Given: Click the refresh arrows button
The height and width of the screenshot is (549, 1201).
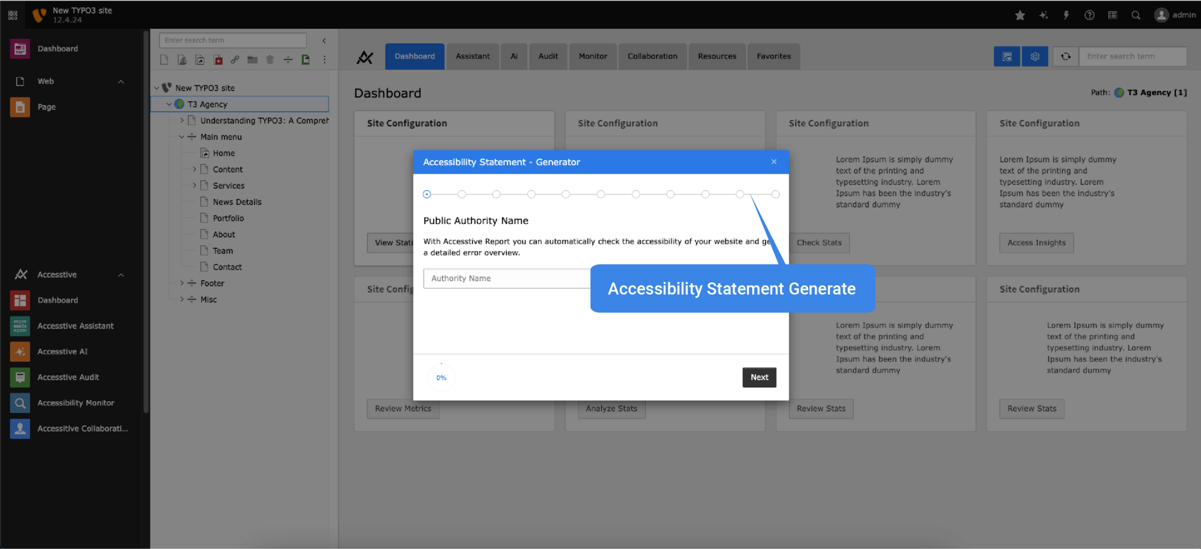Looking at the screenshot, I should 1065,56.
